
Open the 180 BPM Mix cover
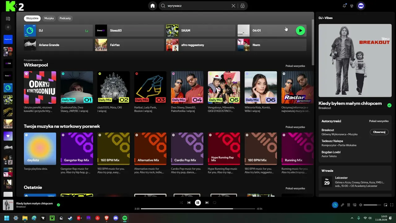point(261,149)
